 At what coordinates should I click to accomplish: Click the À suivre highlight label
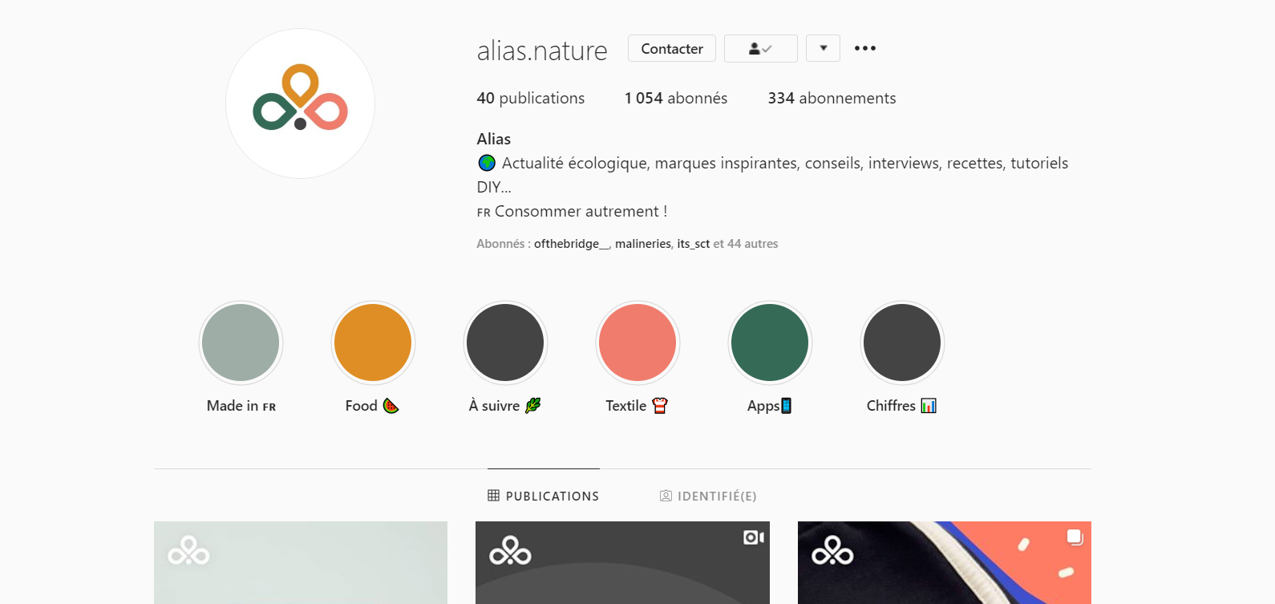505,406
